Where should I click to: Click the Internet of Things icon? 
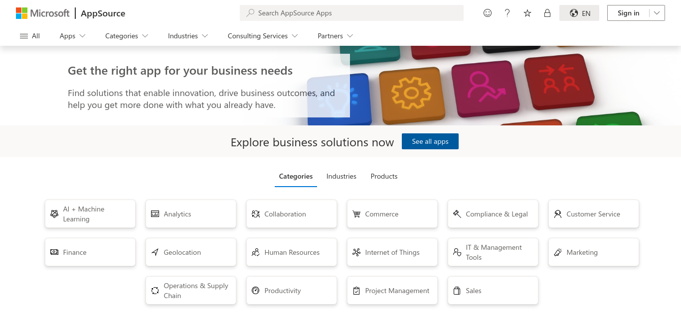pyautogui.click(x=356, y=252)
